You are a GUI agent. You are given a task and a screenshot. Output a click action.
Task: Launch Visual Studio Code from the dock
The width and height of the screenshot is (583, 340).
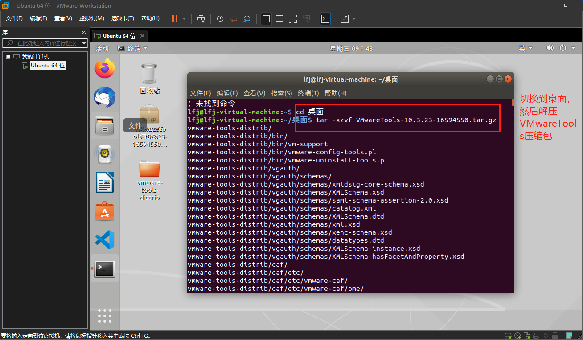point(105,240)
